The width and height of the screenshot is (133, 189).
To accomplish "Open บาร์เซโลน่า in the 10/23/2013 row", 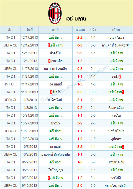I will (116, 131).
